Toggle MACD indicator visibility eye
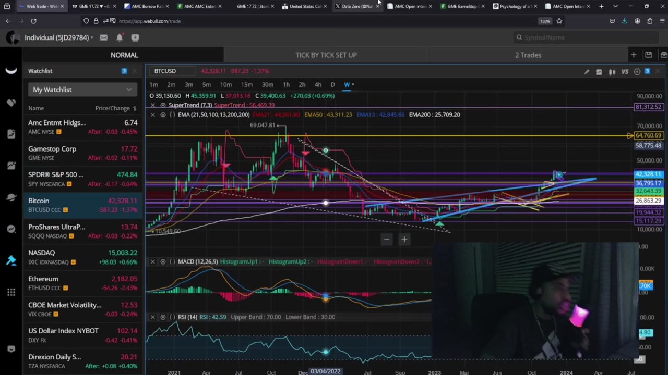This screenshot has width=668, height=375. pos(163,261)
